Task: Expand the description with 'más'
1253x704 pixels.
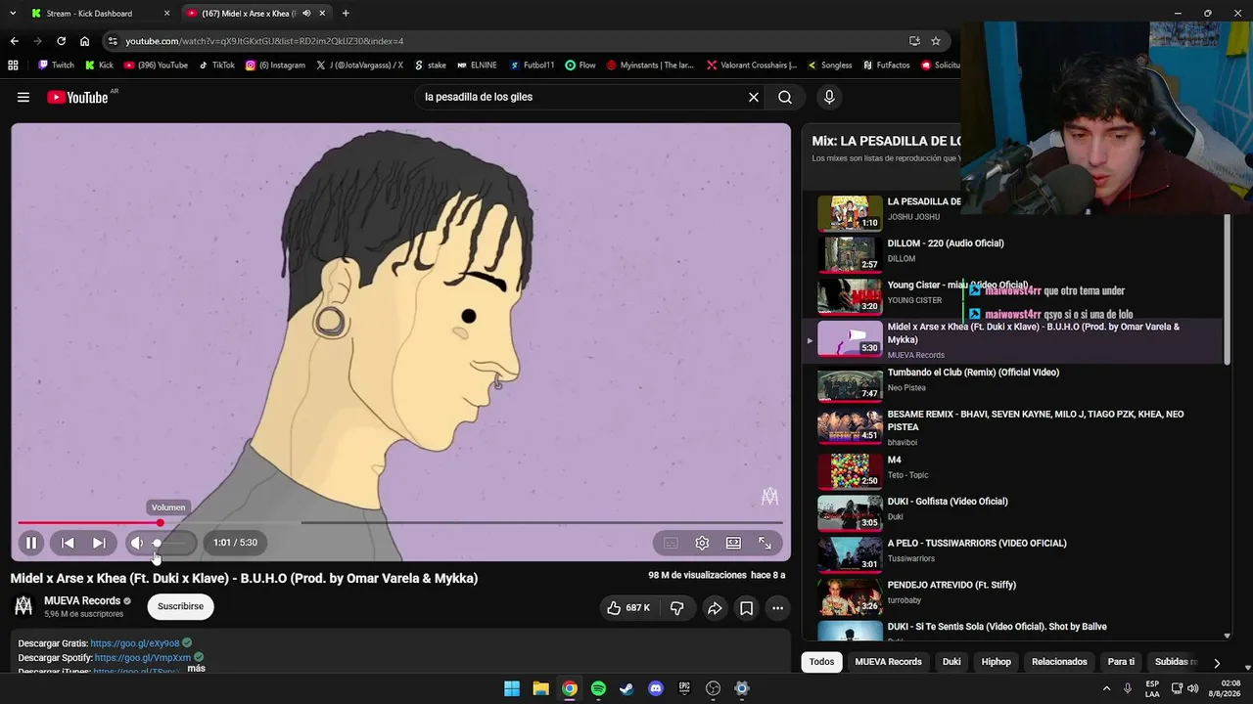Action: 196,669
